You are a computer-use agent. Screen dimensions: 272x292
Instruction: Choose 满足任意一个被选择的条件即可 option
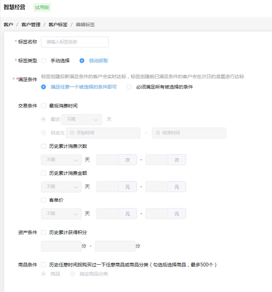coord(44,87)
